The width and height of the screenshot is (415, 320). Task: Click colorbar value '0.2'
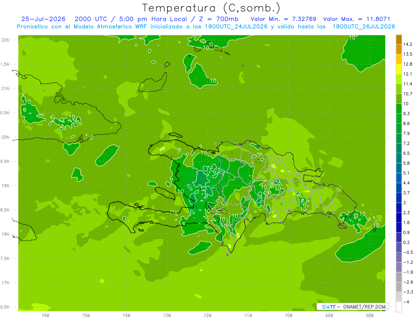[x=407, y=242]
